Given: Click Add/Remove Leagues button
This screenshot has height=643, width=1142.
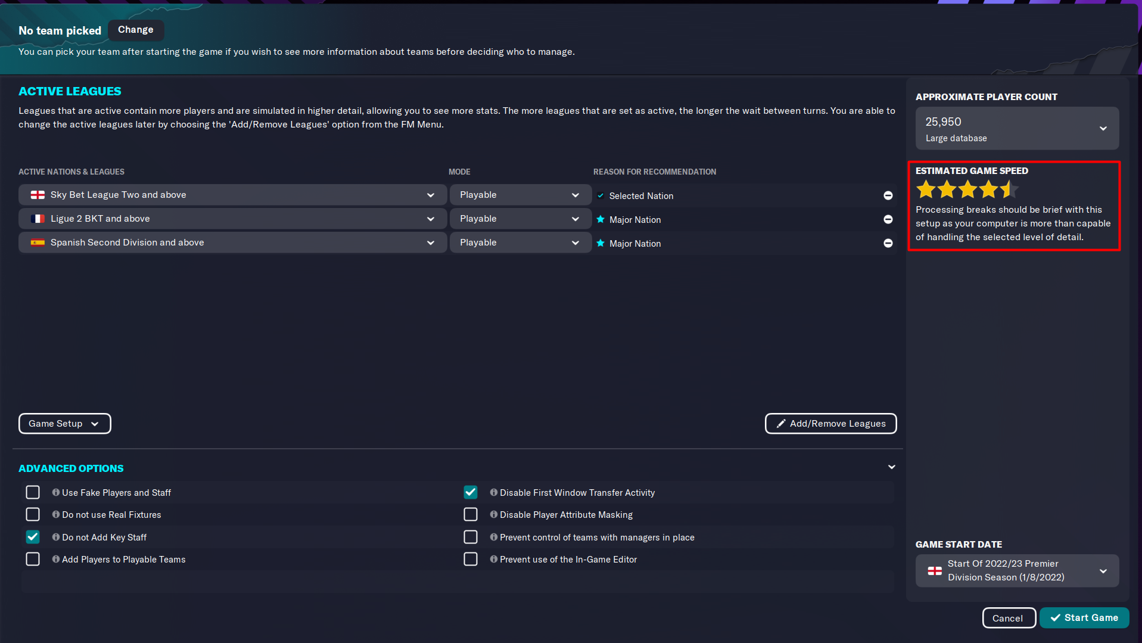Looking at the screenshot, I should click(x=830, y=424).
